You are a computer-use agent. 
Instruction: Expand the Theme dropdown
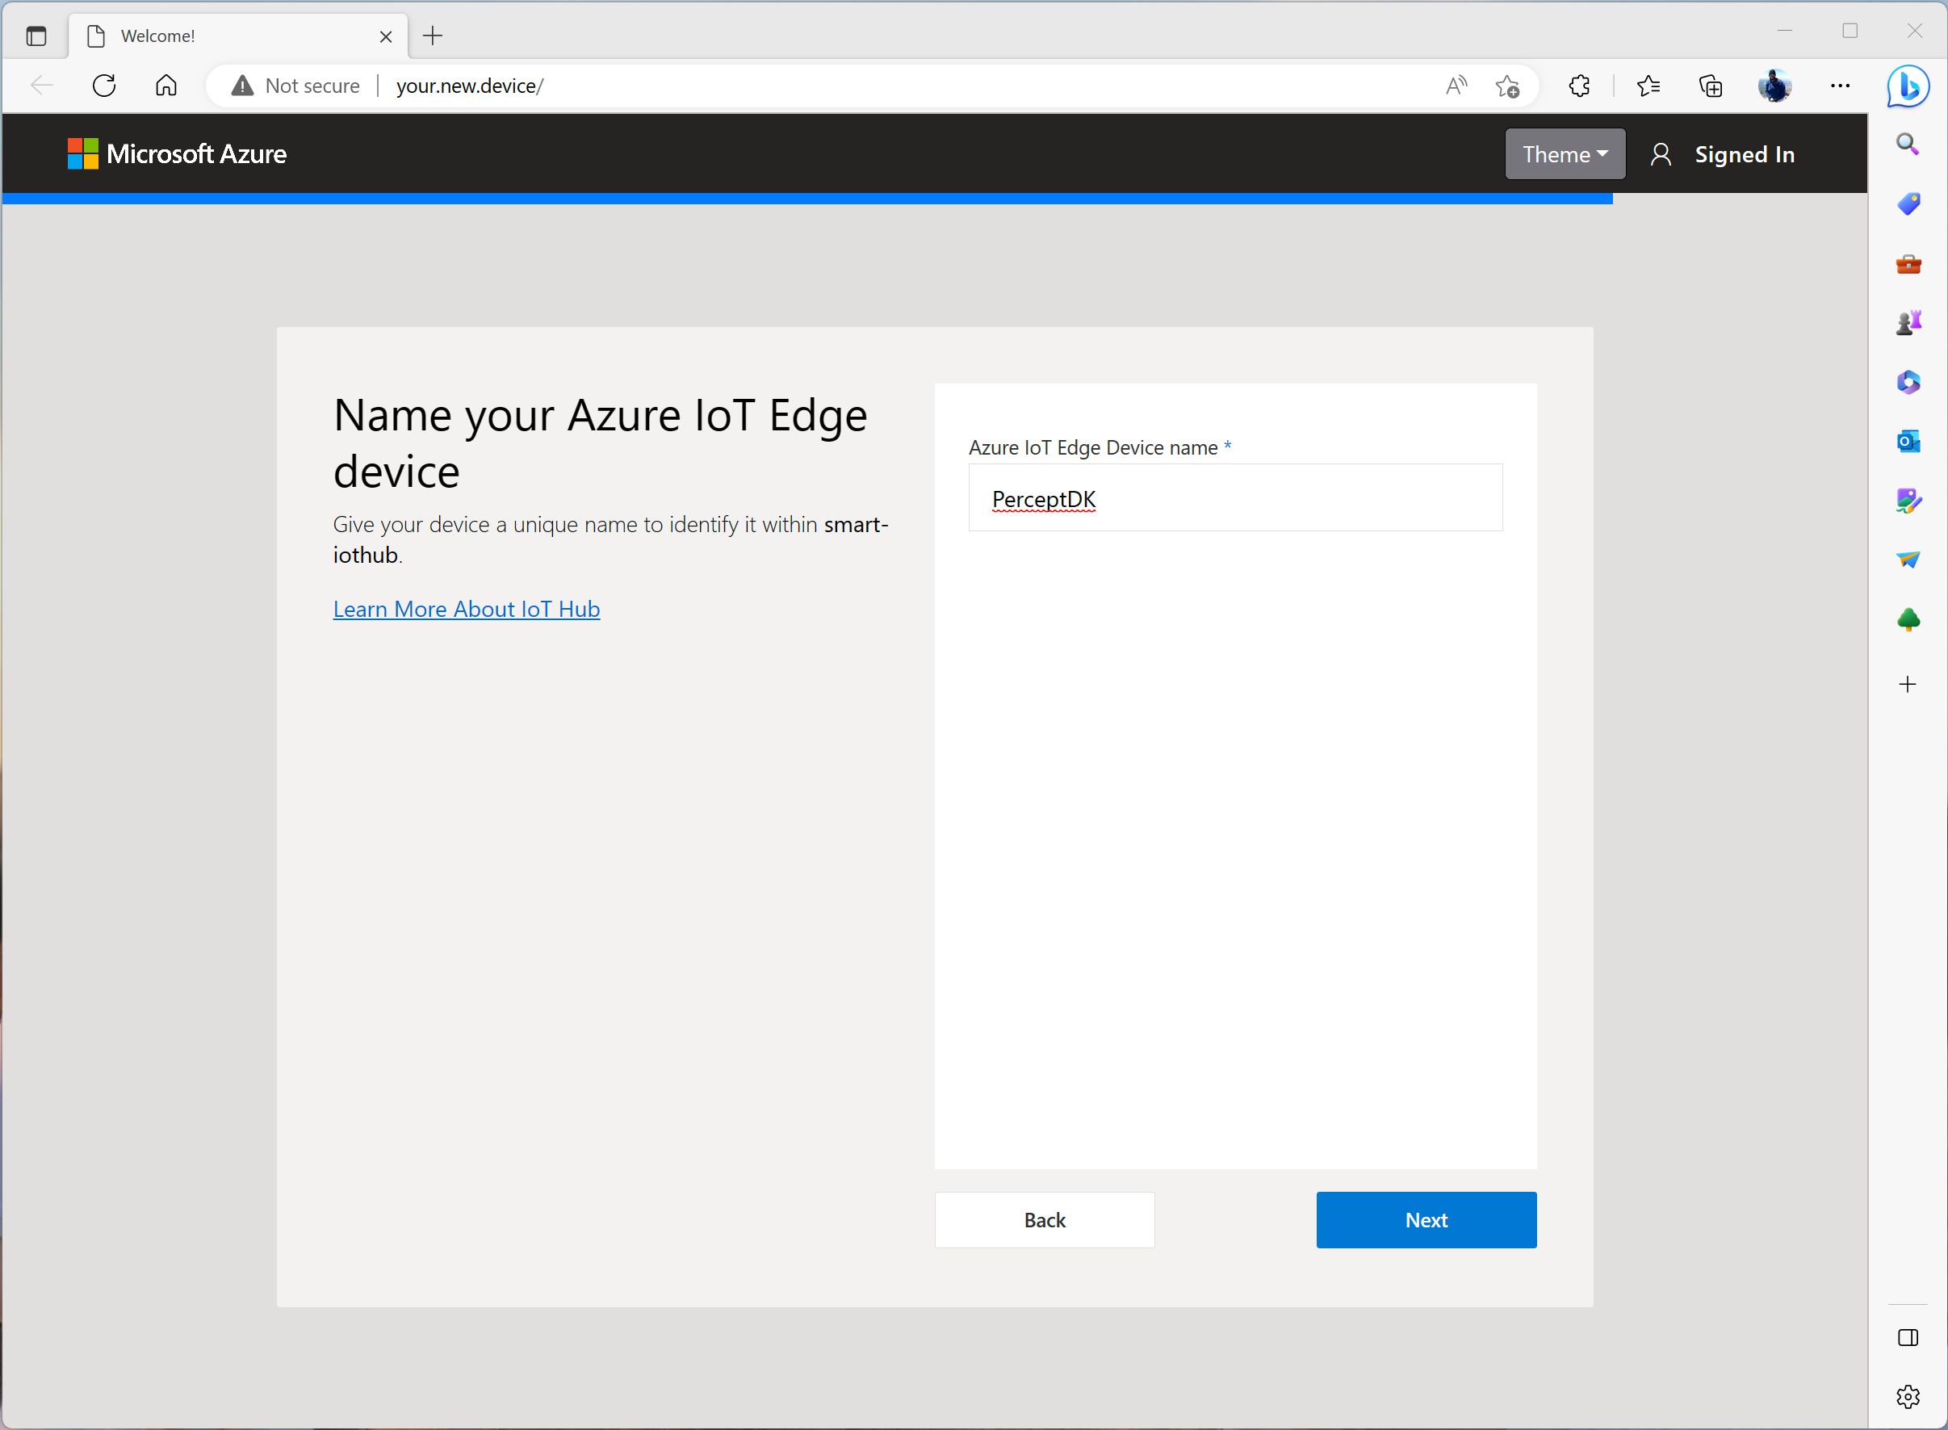(1565, 154)
